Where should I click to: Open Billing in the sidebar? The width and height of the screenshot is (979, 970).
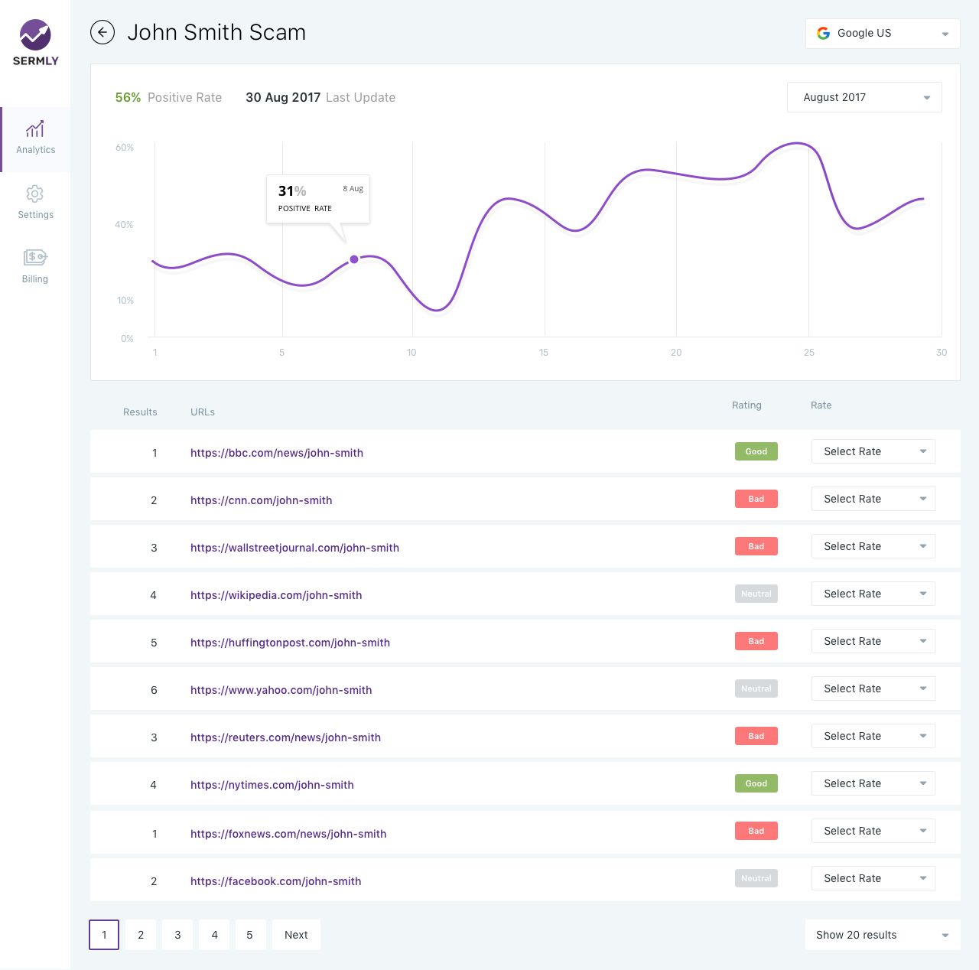pos(35,266)
